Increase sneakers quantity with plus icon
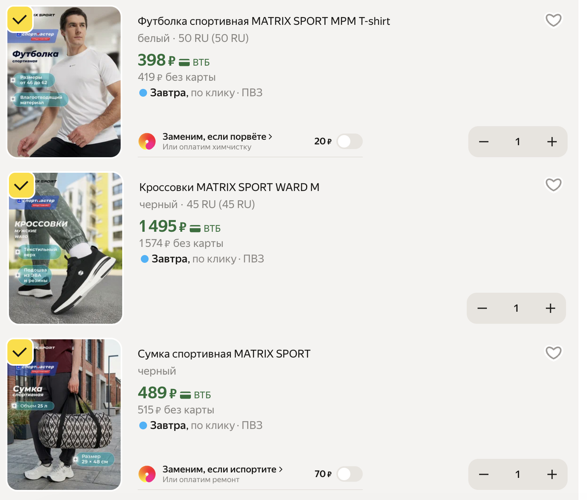This screenshot has height=500, width=587. click(550, 308)
